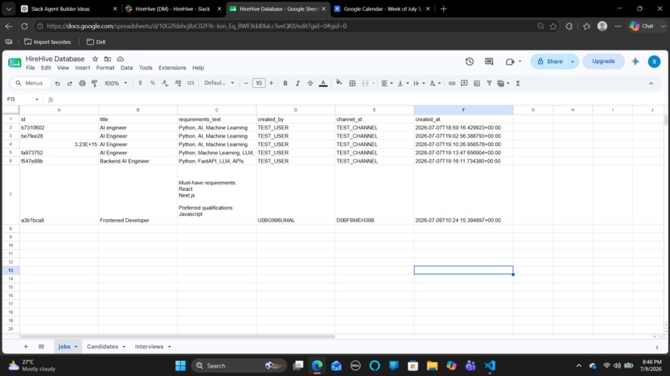
Task: Decrease decimal places
Action: [x=165, y=83]
